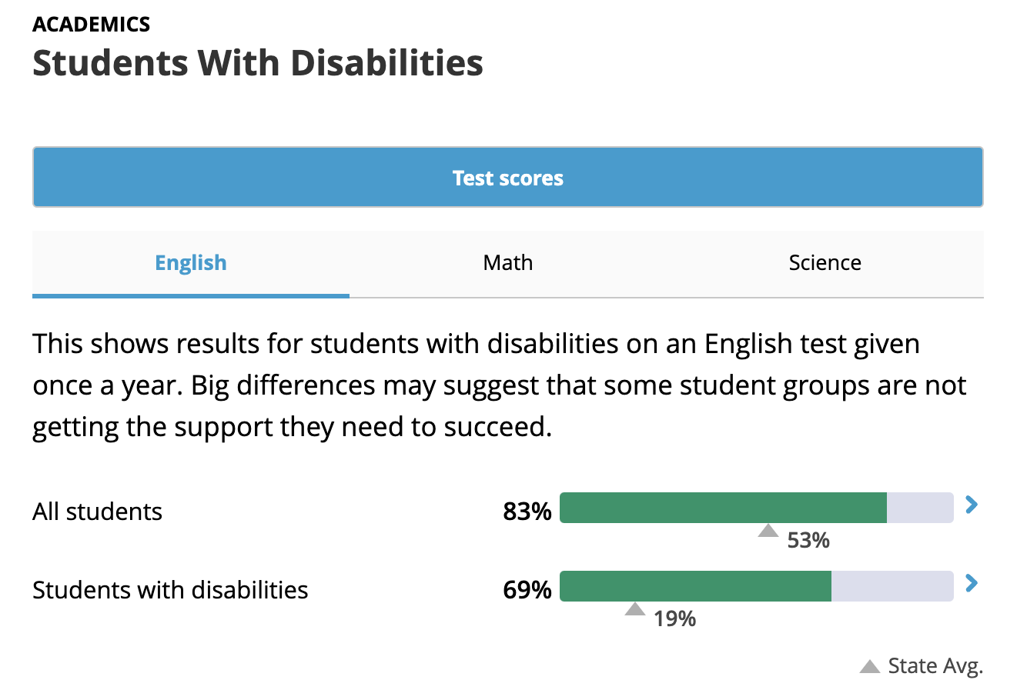1027x700 pixels.
Task: Click the 53% state average triangle marker
Action: (768, 531)
